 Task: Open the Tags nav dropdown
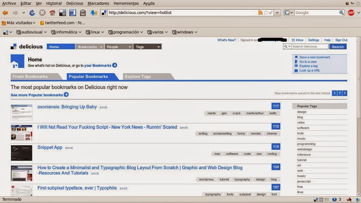[x=158, y=47]
